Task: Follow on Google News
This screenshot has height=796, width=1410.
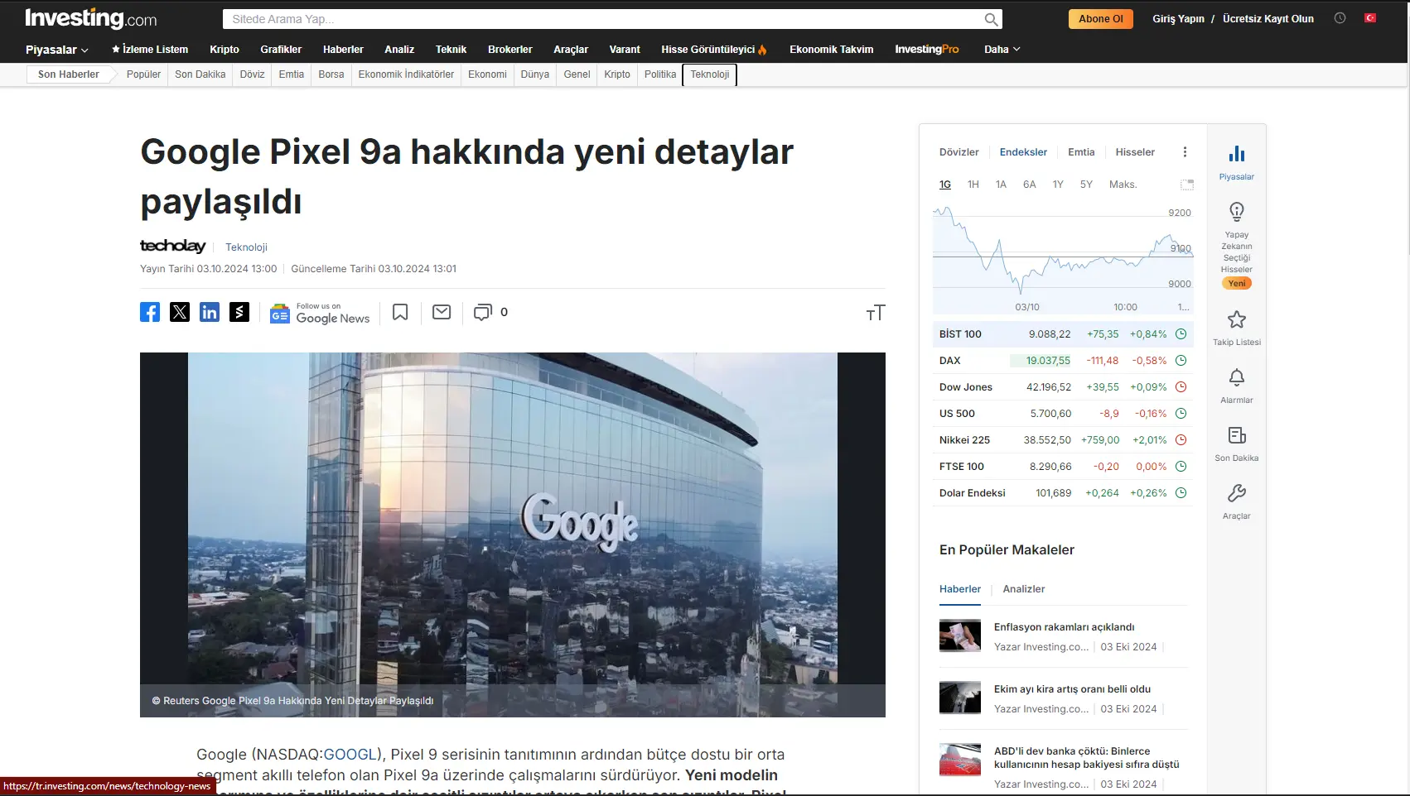Action: pyautogui.click(x=320, y=313)
